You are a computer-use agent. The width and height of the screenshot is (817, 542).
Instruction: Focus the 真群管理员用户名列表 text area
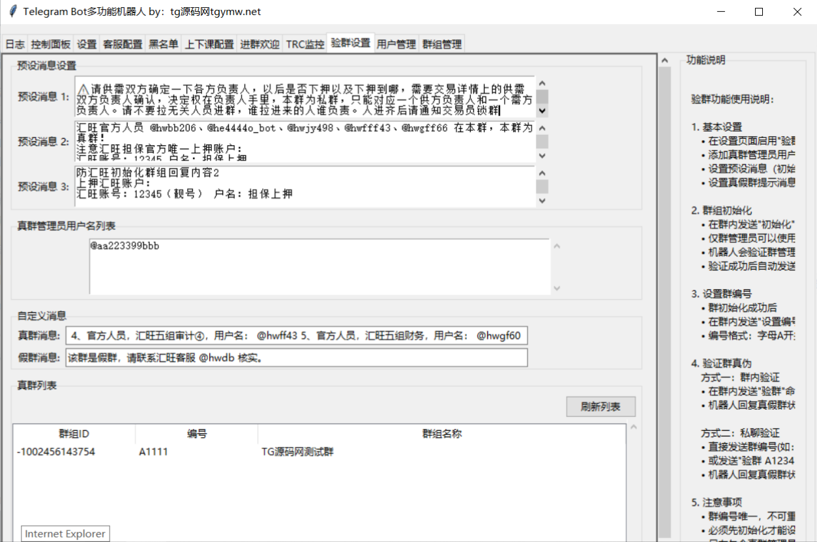click(x=319, y=267)
